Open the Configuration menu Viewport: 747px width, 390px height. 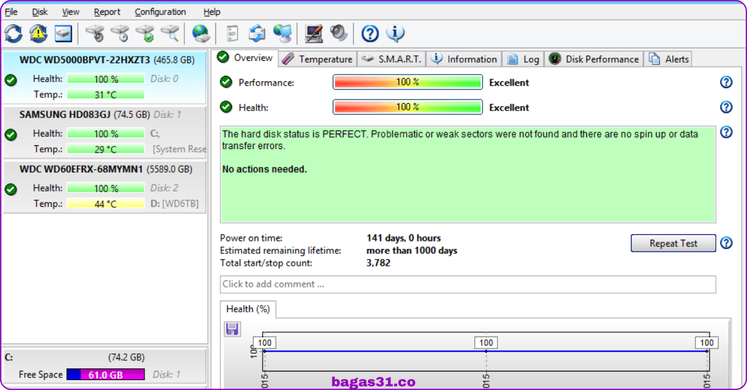click(160, 12)
